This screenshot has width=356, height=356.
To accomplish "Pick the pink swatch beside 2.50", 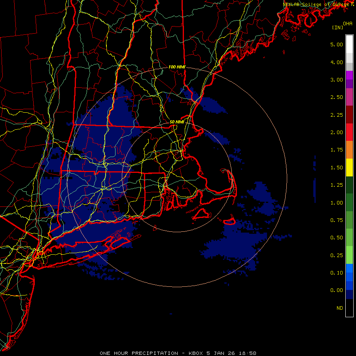I will [349, 97].
